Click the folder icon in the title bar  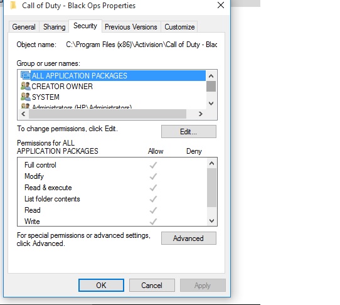13,5
